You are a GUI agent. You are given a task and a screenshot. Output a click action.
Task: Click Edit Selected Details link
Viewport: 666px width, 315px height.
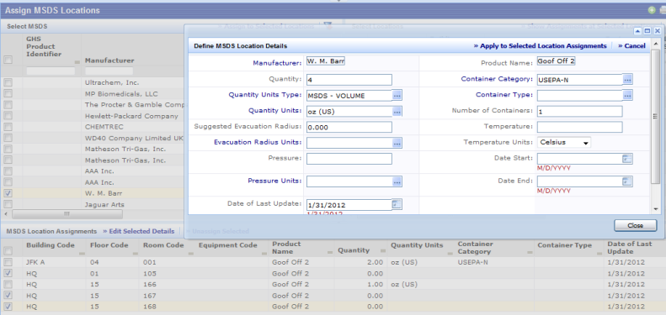[x=138, y=232]
